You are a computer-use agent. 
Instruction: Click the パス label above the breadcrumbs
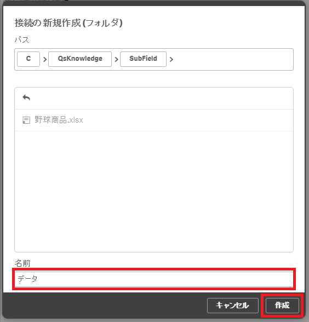21,39
